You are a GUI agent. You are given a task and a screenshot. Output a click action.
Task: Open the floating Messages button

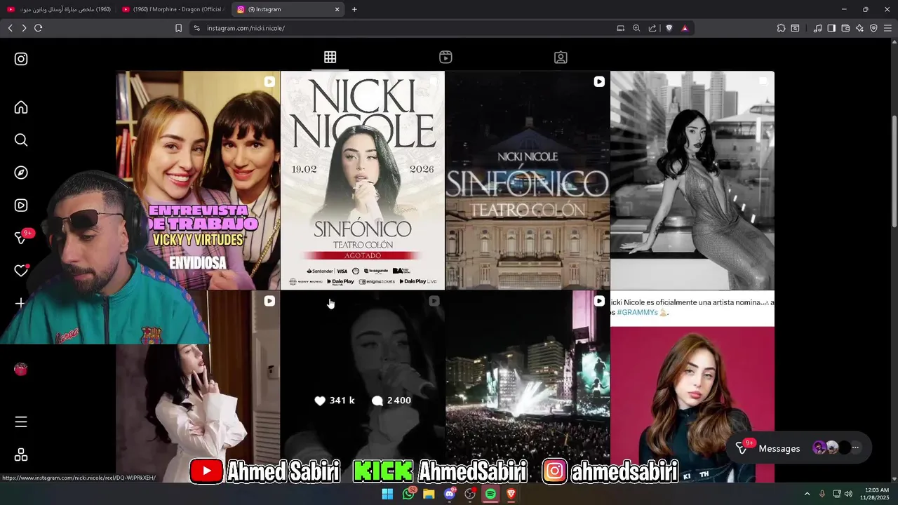point(798,448)
